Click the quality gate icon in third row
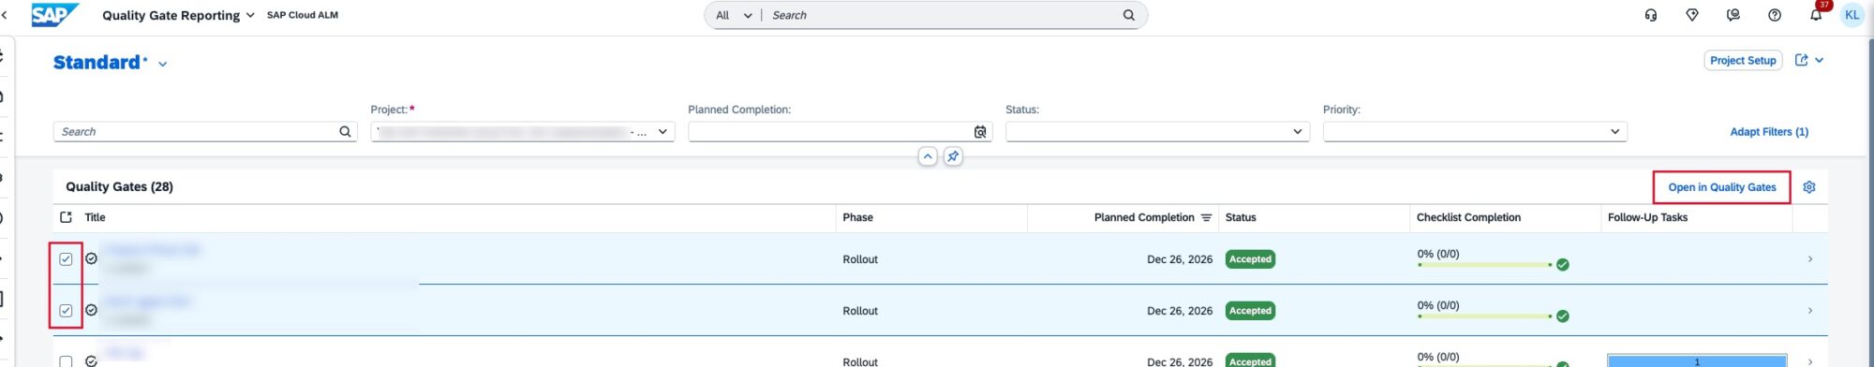The width and height of the screenshot is (1874, 367). (91, 360)
